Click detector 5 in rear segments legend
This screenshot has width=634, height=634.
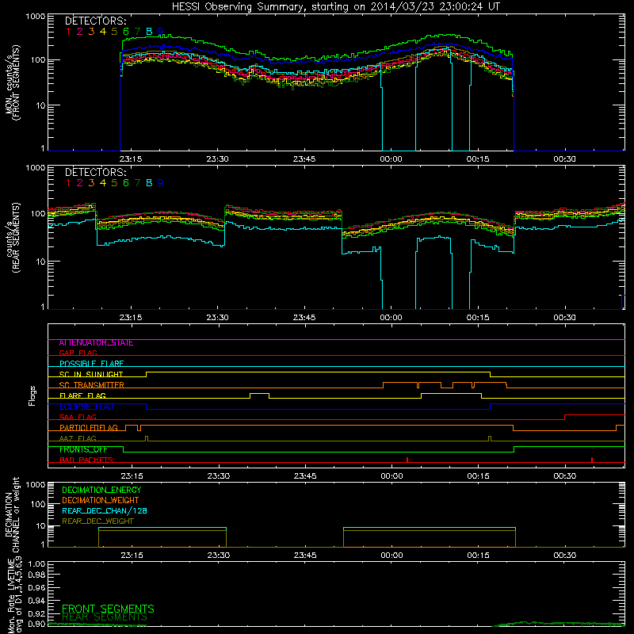pos(114,183)
